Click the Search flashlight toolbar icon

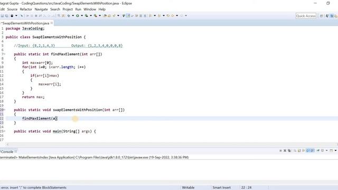pos(114,16)
